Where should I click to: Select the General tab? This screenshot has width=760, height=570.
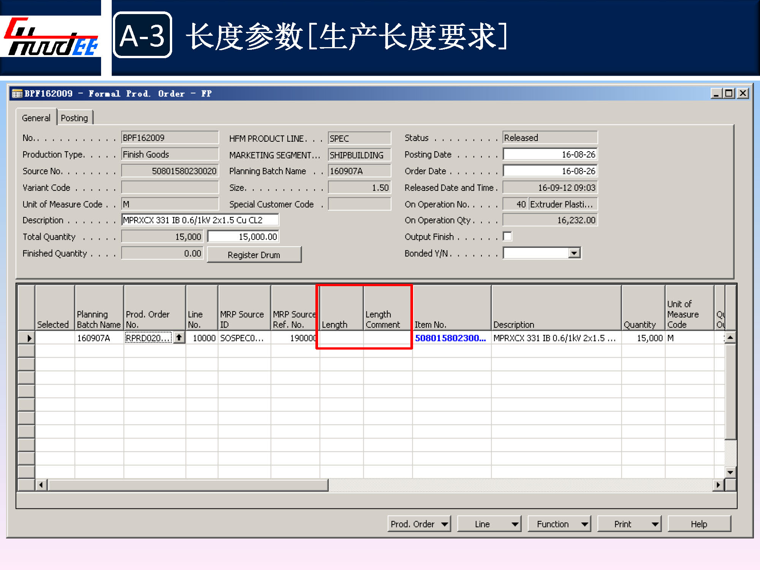pyautogui.click(x=36, y=118)
